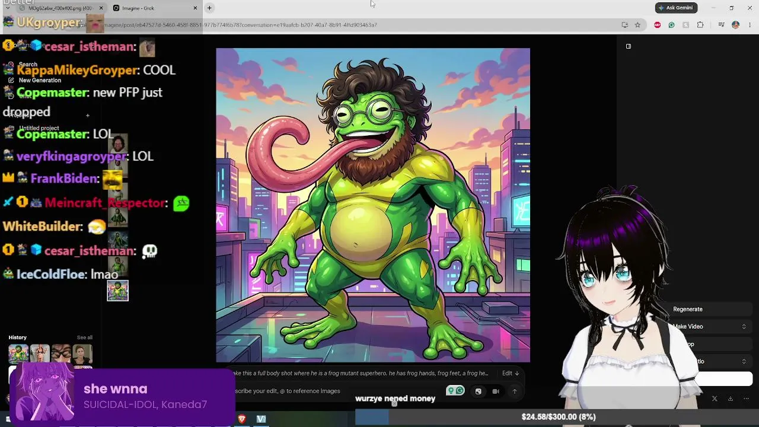Submit the edit with the up arrow
The image size is (759, 427).
coord(515,391)
